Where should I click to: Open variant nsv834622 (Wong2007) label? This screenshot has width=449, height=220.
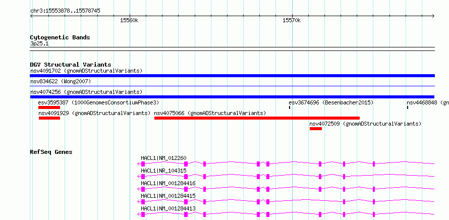point(61,82)
